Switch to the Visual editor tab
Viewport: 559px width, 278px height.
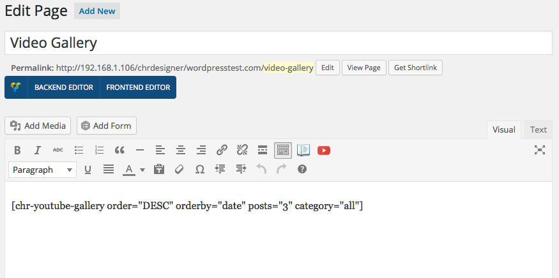504,129
